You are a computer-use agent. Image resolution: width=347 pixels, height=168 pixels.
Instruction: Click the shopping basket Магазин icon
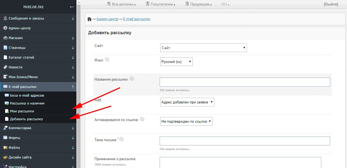(5, 38)
